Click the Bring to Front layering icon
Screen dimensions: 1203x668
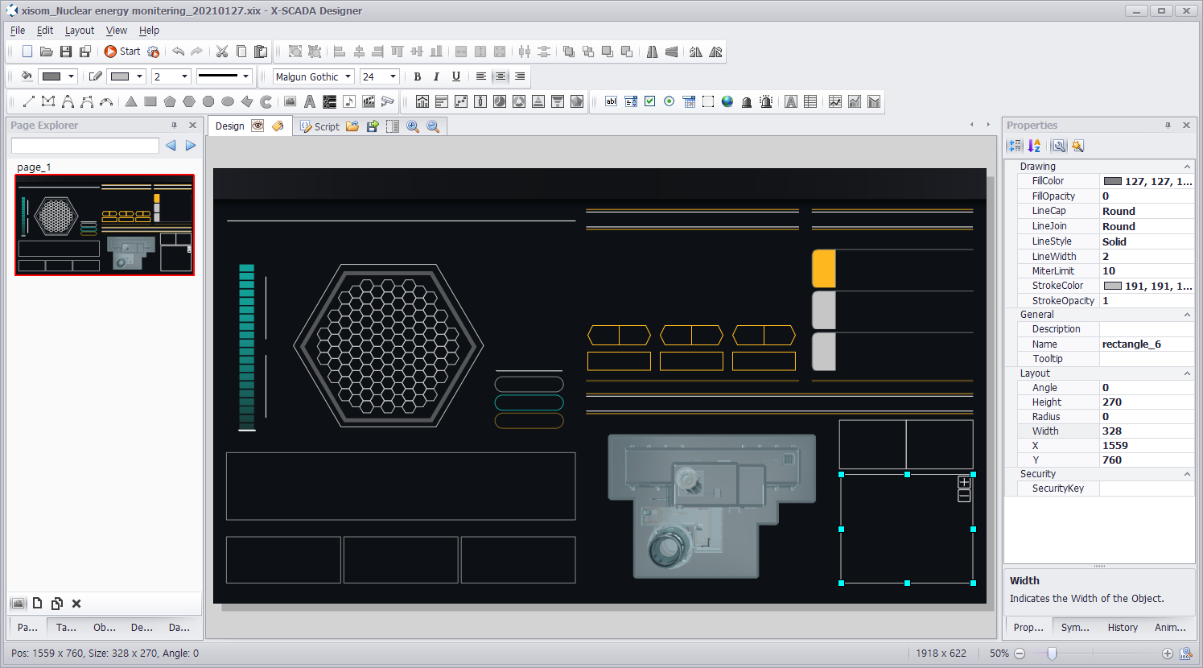click(569, 52)
